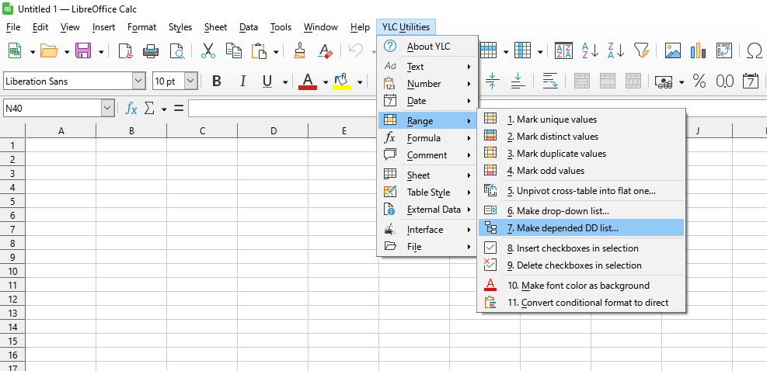
Task: Click the AutoFilter funnel icon
Action: tap(641, 51)
